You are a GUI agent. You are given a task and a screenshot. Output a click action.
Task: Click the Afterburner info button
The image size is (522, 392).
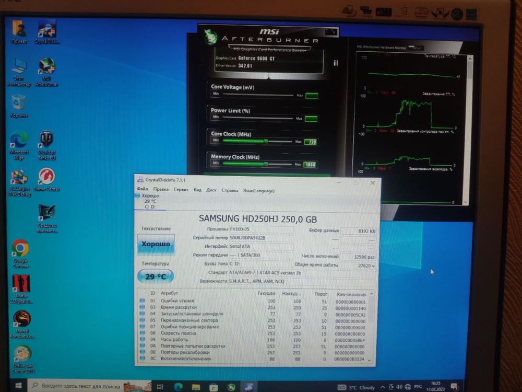335,63
